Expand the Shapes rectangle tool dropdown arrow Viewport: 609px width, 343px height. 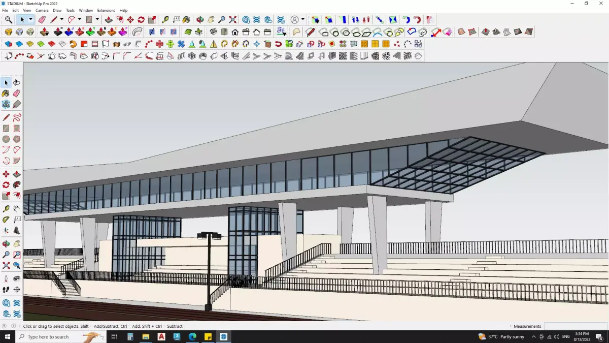pyautogui.click(x=97, y=20)
